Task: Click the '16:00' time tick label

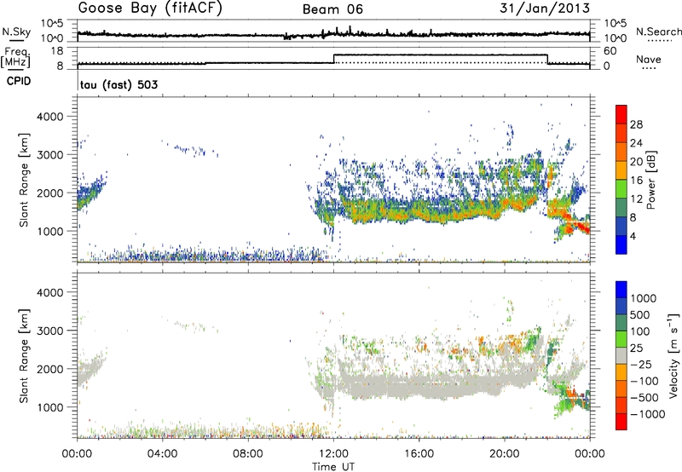Action: pos(419,454)
